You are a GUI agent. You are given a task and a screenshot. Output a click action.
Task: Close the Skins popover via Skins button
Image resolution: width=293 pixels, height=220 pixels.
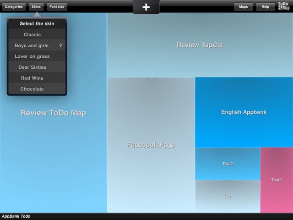(x=36, y=7)
